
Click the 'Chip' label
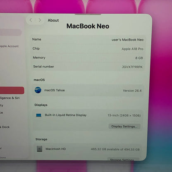pos(36,48)
